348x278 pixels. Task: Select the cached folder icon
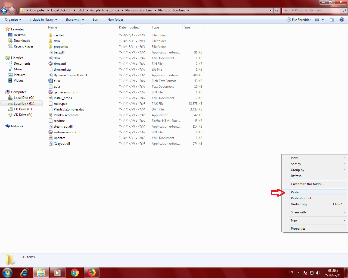[x=51, y=35]
